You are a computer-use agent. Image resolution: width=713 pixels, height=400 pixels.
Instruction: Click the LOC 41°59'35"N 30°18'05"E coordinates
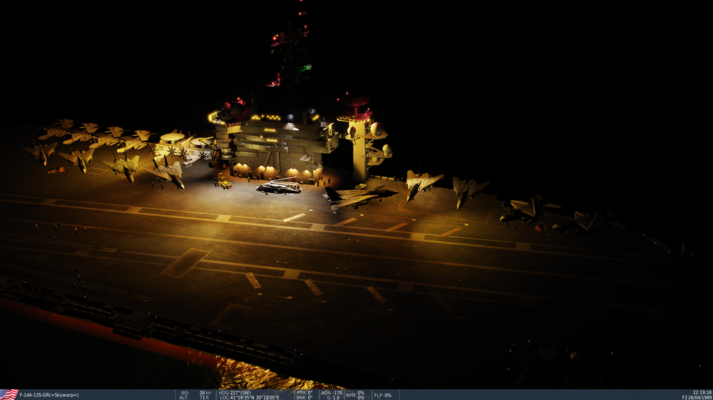250,398
